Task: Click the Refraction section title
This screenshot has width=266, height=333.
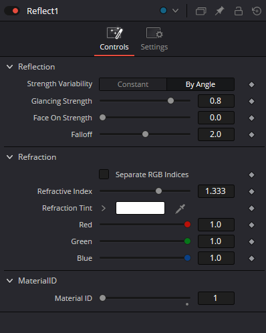Action: click(x=37, y=157)
